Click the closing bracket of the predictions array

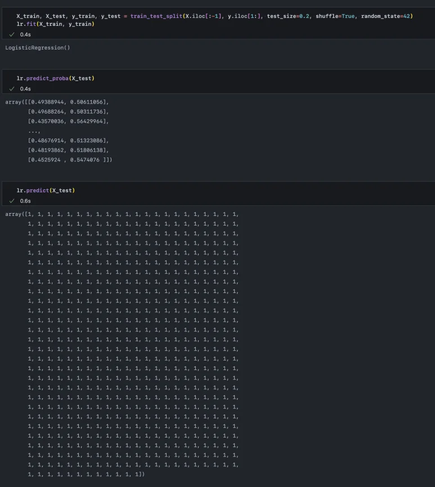point(142,475)
